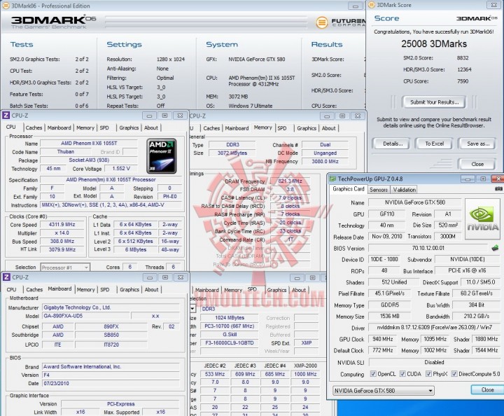504x416 pixels.
Task: Click the Bus Speed value 308.0 MHz
Action: tap(62, 241)
